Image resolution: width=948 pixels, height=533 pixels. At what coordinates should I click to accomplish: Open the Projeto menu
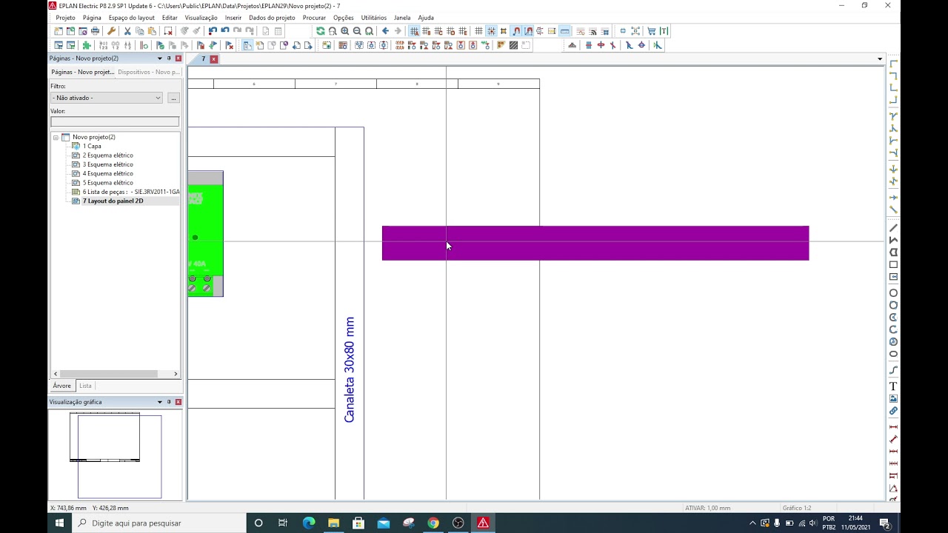click(65, 17)
